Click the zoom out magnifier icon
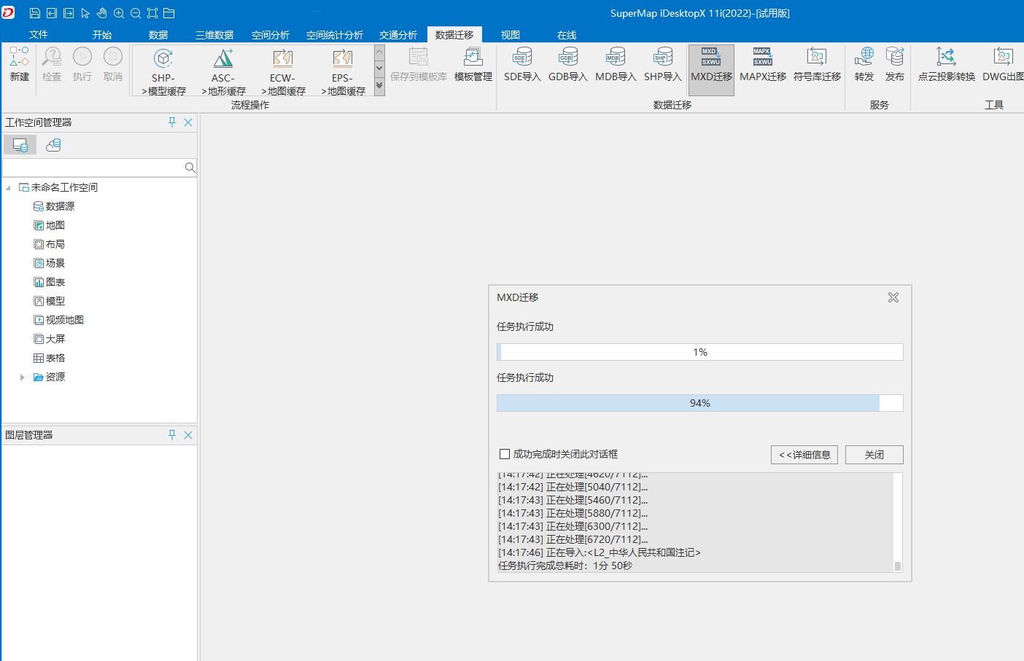Image resolution: width=1024 pixels, height=661 pixels. tap(136, 13)
